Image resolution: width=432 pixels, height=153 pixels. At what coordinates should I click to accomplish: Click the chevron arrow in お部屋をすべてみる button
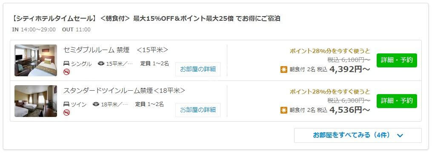401,136
